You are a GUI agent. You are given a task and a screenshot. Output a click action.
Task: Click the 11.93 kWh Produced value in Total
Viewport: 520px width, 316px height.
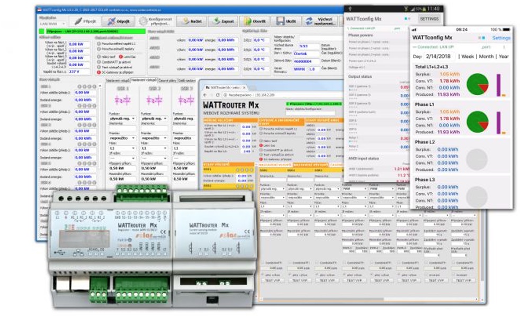coord(449,95)
